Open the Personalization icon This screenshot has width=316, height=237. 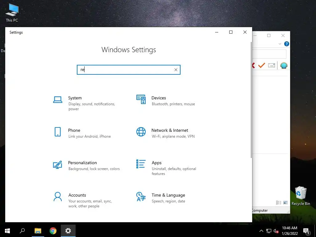[x=57, y=165]
